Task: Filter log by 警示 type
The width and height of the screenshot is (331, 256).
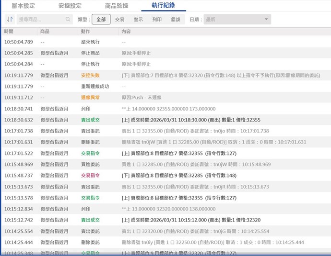Action: [x=138, y=20]
